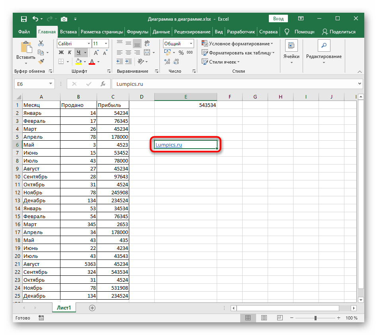Click Wrap Text icon
The width and height of the screenshot is (377, 335).
pos(147,43)
